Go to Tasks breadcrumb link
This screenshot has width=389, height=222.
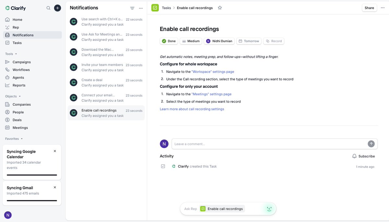pos(166,8)
